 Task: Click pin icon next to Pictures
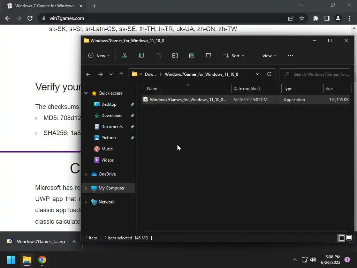point(132,138)
